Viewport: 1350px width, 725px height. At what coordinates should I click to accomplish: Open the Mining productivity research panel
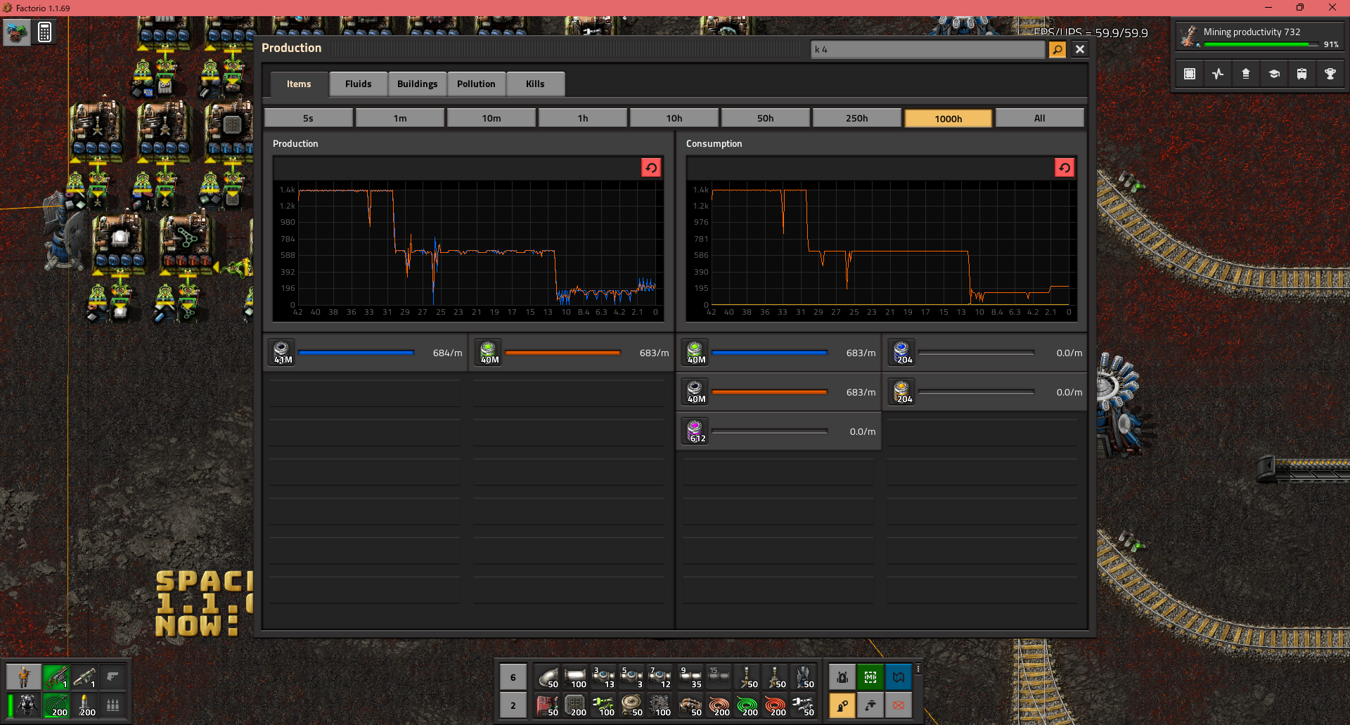1259,36
